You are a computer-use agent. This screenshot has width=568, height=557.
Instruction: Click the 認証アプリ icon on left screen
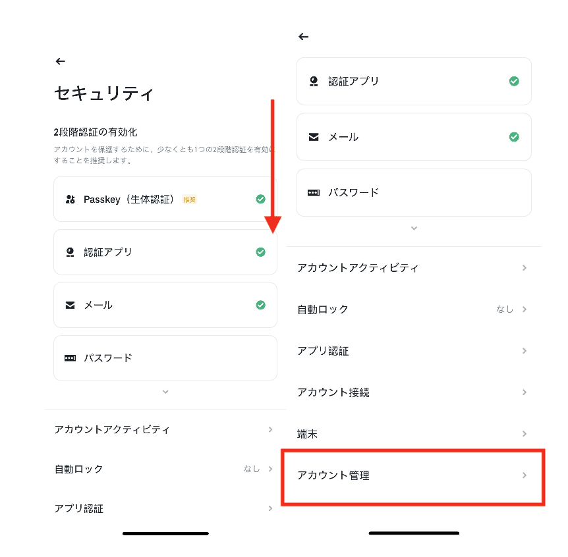point(71,252)
